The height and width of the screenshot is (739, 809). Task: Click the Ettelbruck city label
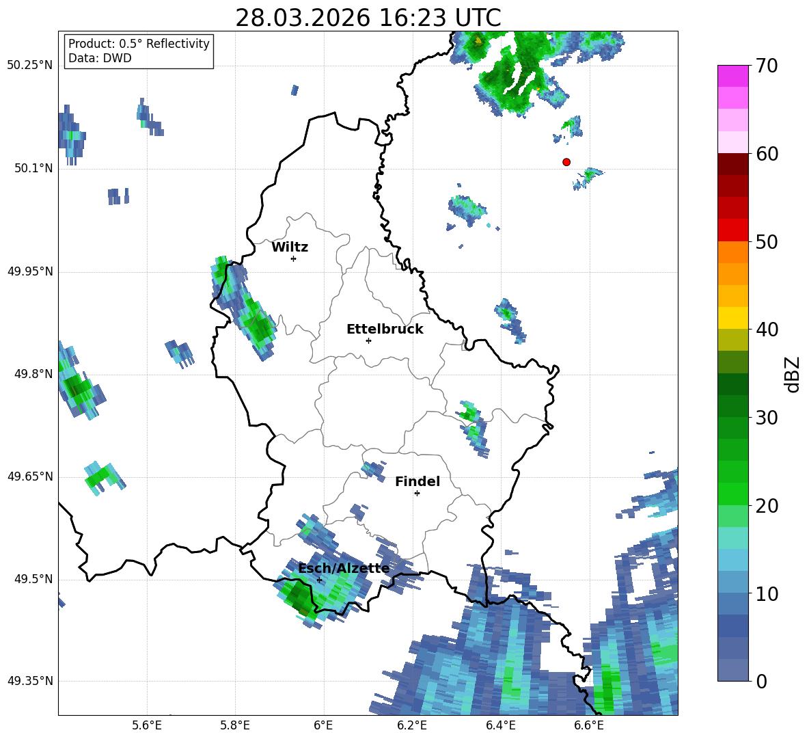coord(385,330)
